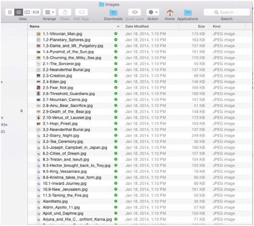254x226 pixels.
Task: Click in the Search field
Action: click(x=227, y=12)
